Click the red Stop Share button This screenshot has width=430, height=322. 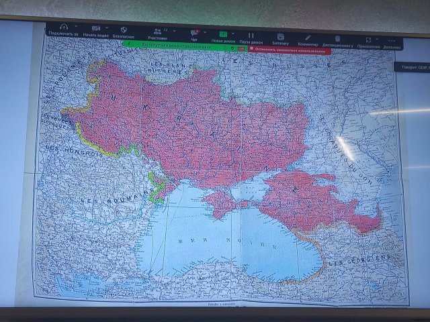tap(289, 50)
